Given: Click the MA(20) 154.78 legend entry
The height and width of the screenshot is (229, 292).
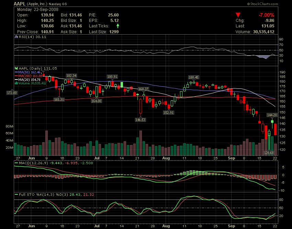Looking at the screenshot, I should 29,80.
